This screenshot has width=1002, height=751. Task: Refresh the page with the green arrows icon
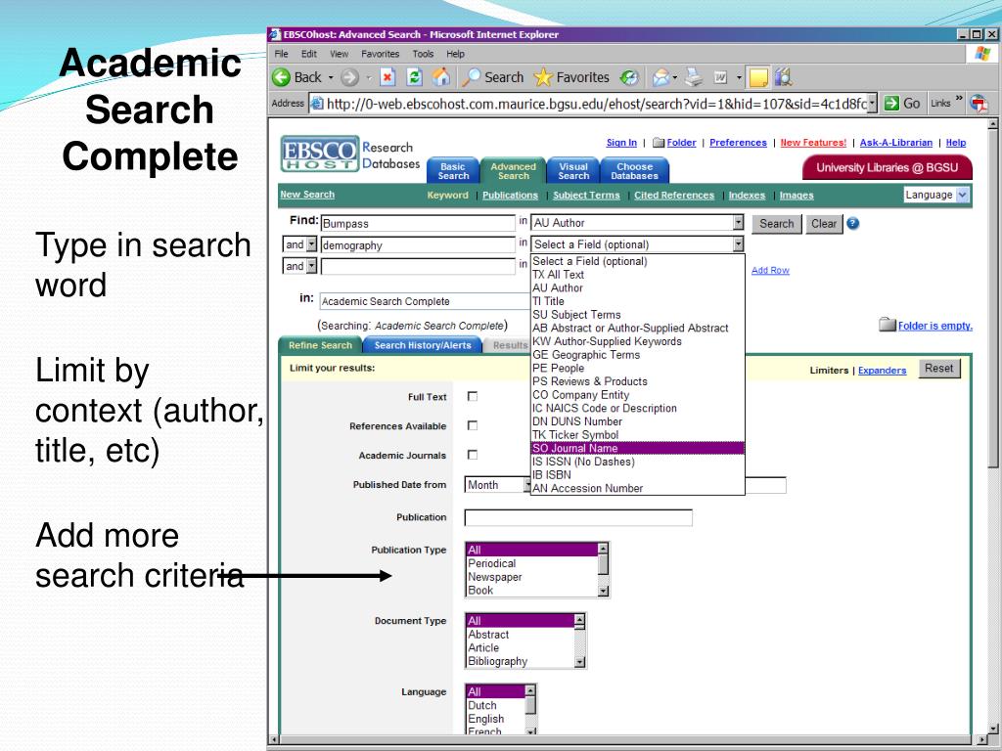tap(414, 78)
